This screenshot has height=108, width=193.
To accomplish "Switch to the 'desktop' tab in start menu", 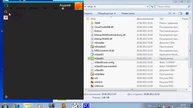I will pos(21,8).
